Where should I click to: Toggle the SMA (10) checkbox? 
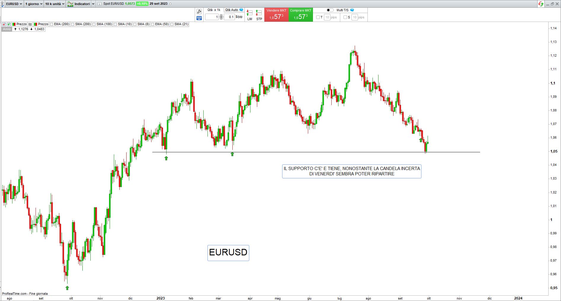click(115, 24)
